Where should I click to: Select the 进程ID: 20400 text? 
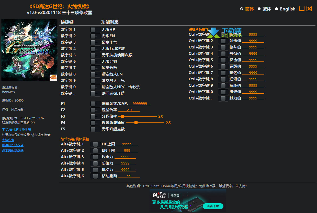pos(13,101)
